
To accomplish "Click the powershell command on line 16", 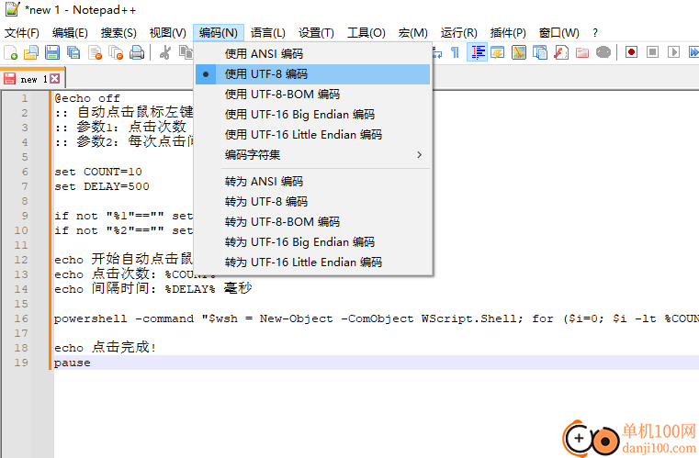I will click(x=377, y=319).
